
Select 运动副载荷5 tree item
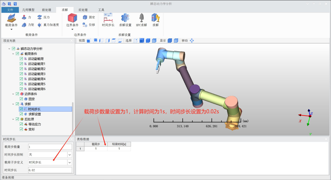37,84
